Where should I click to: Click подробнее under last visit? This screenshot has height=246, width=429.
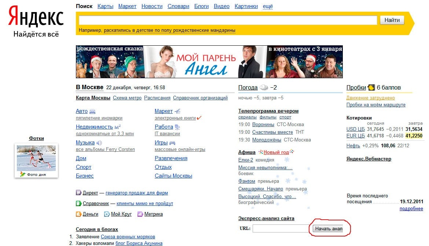411,209
